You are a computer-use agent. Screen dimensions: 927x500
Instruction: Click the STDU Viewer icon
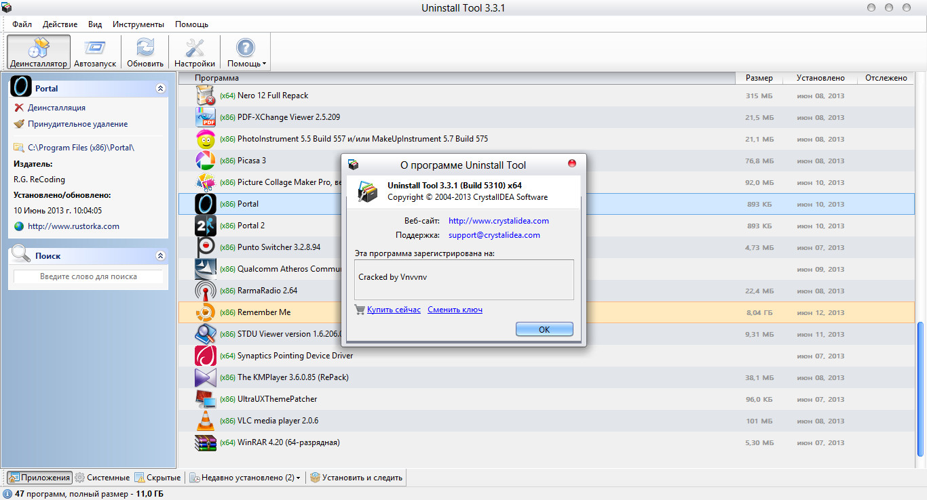pyautogui.click(x=206, y=334)
